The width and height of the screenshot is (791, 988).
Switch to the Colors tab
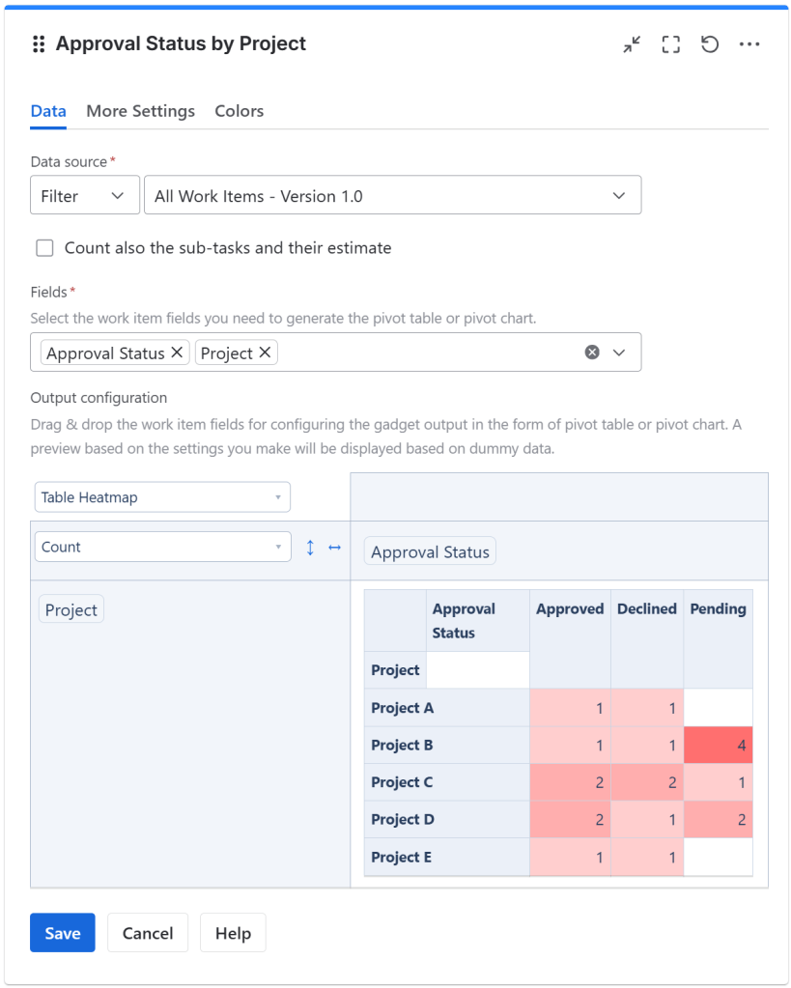point(239,111)
